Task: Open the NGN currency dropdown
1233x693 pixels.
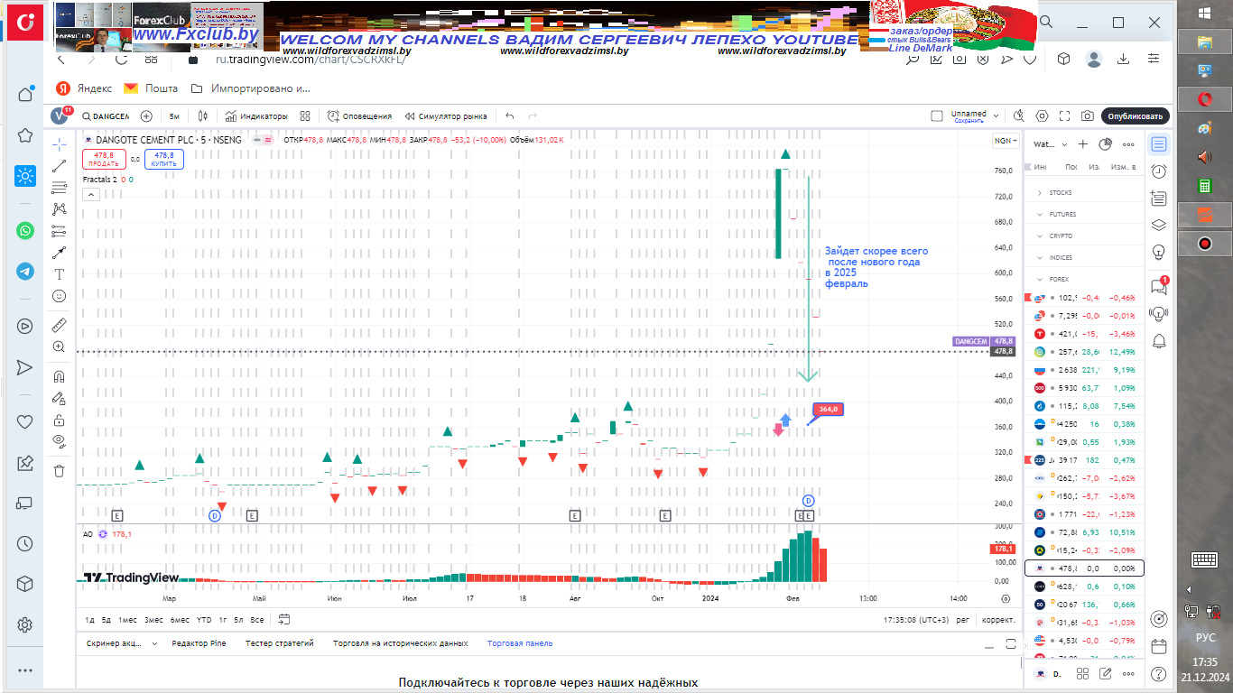Action: tap(1005, 141)
